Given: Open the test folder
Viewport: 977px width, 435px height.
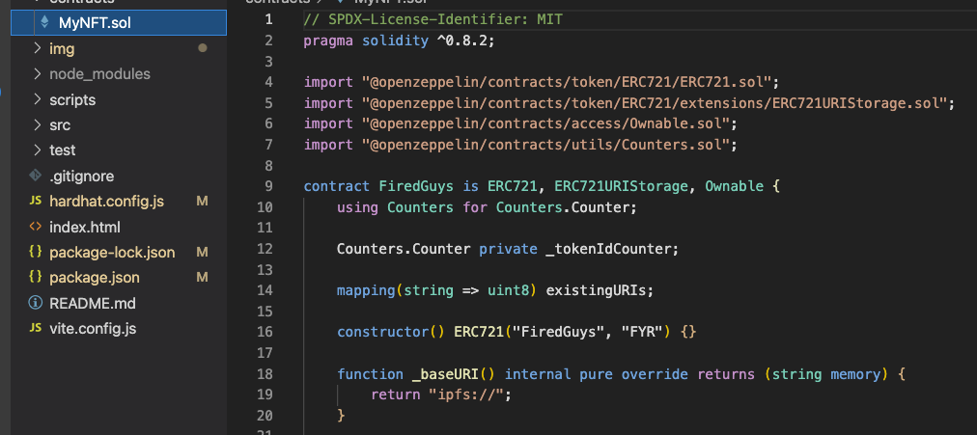Looking at the screenshot, I should pyautogui.click(x=63, y=150).
